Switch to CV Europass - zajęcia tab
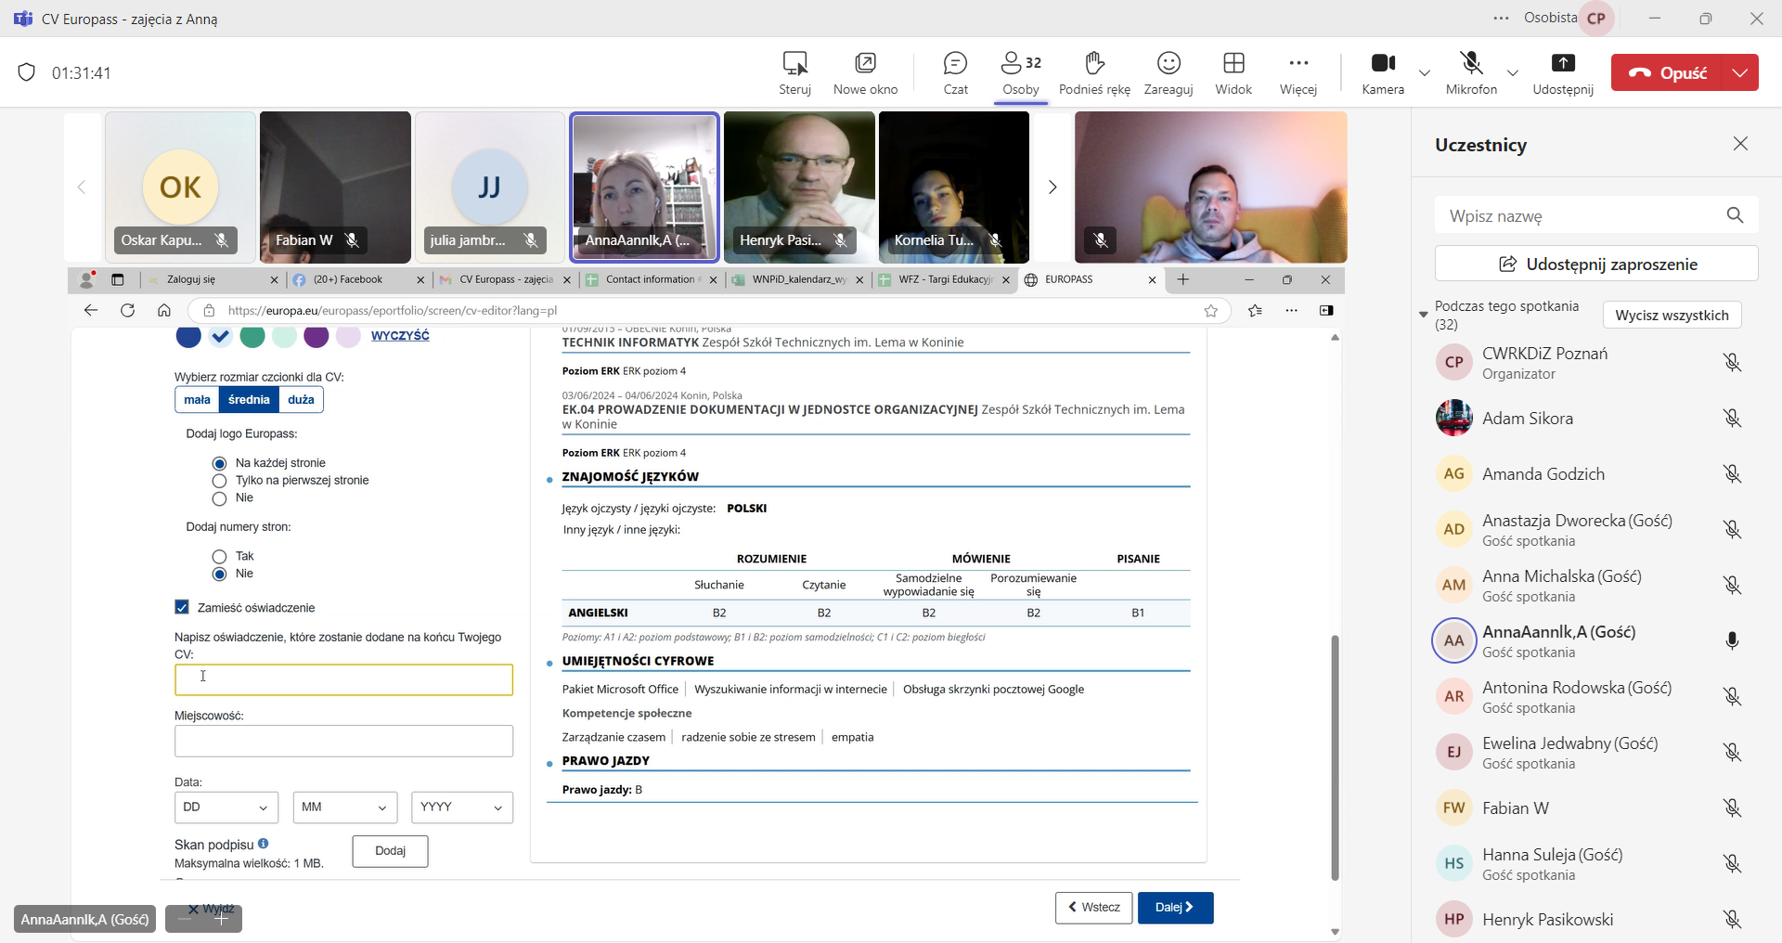1782x943 pixels. click(x=504, y=279)
